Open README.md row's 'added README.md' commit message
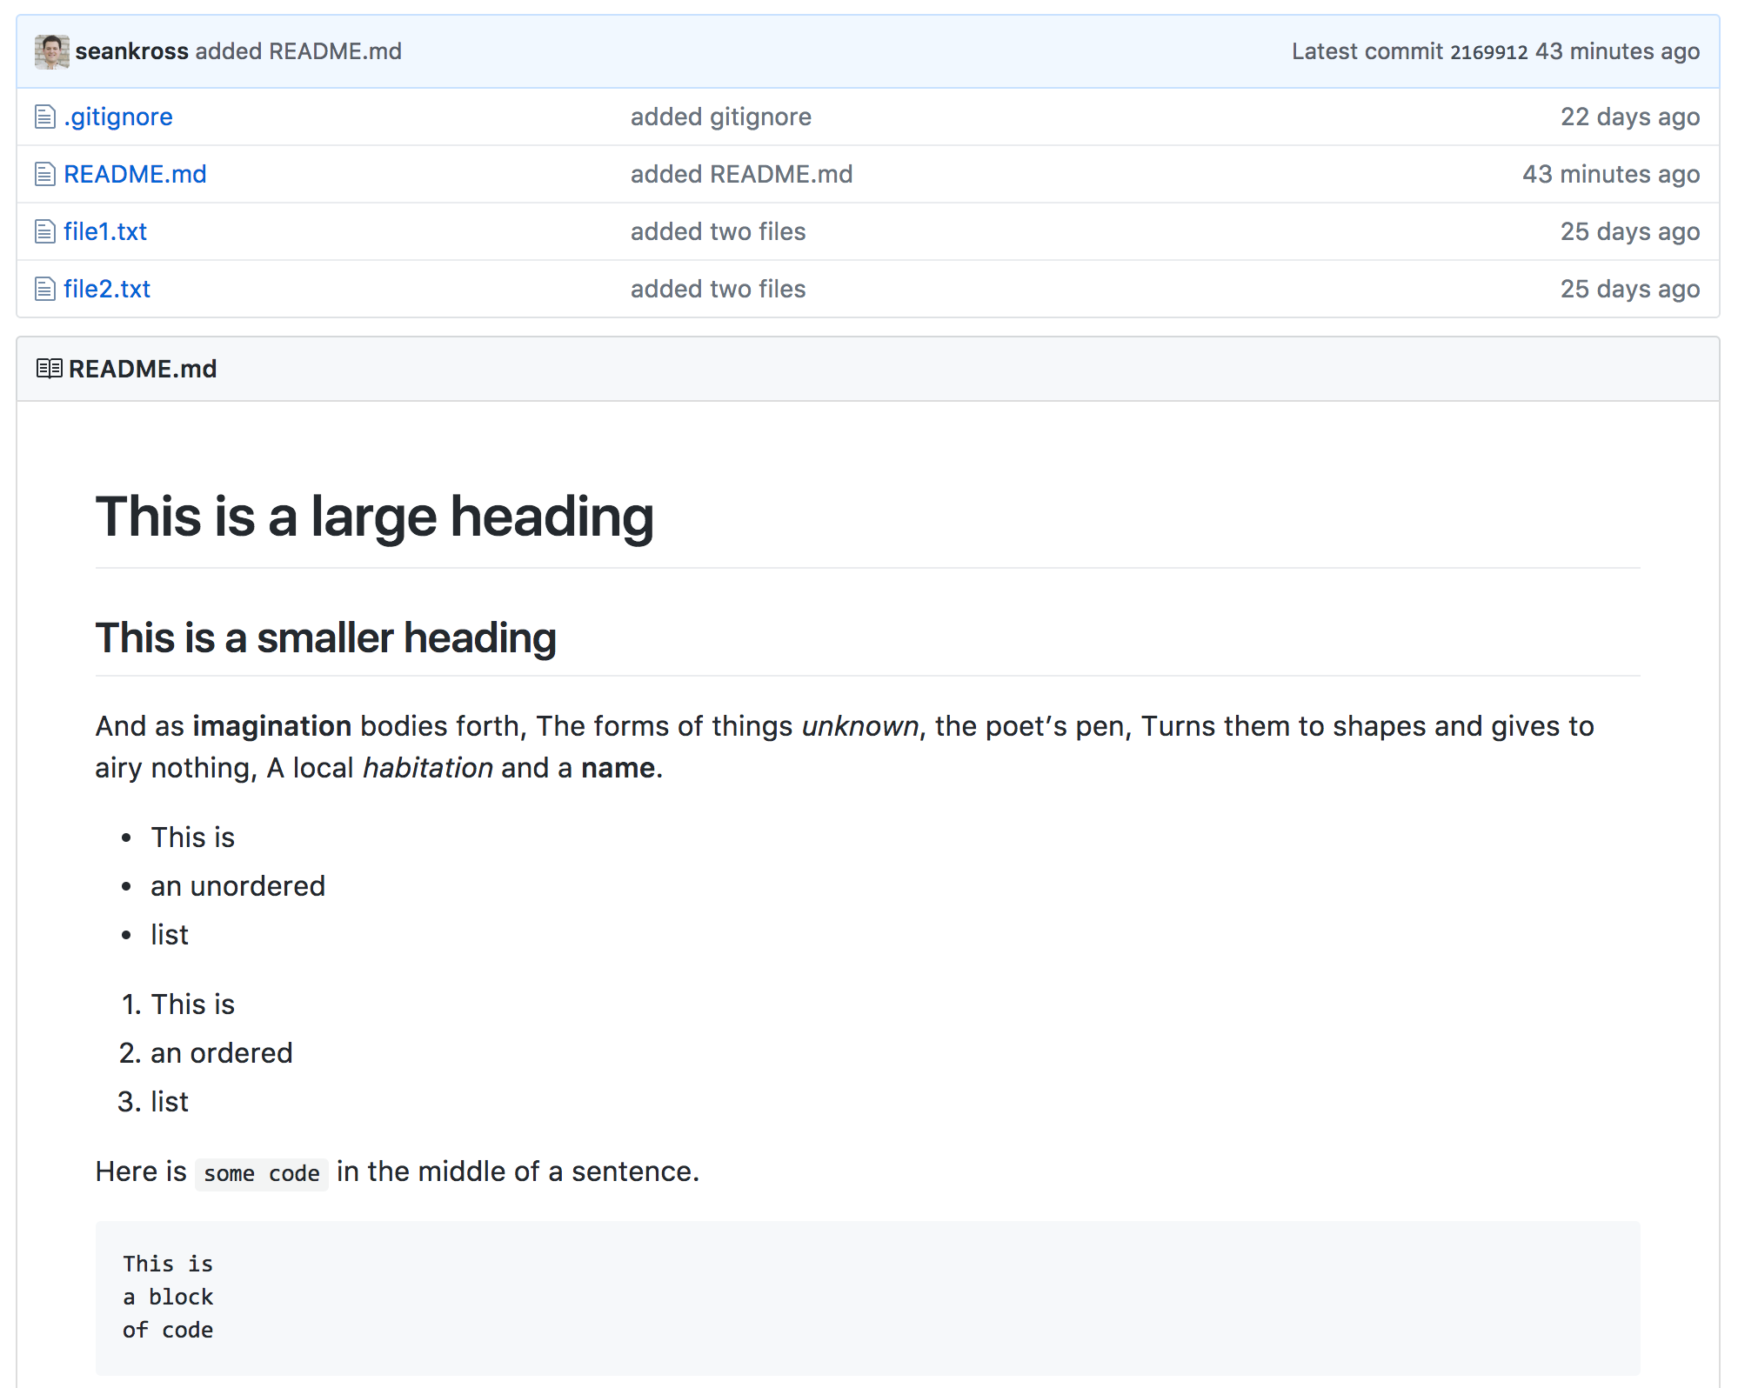 pos(741,174)
